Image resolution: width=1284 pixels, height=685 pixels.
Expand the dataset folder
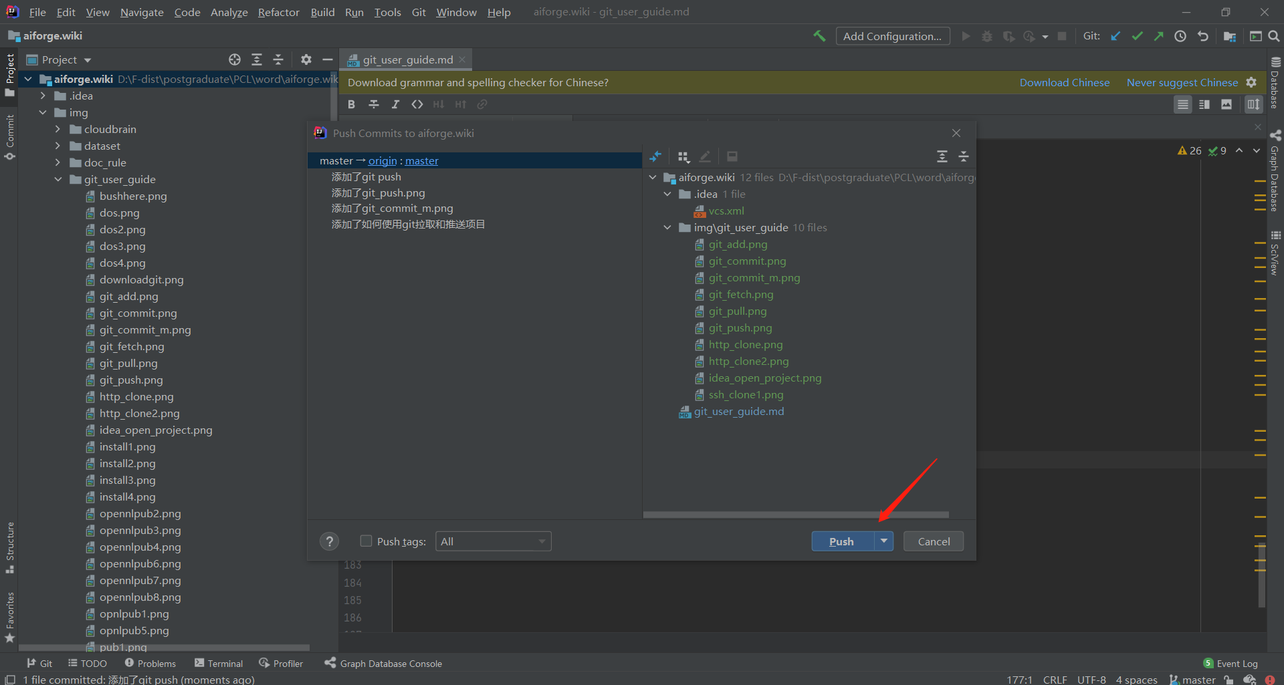coord(58,146)
